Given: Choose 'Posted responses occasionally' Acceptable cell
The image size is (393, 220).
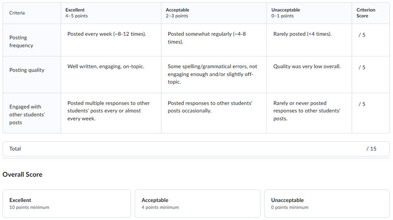Looking at the screenshot, I should coord(214,112).
